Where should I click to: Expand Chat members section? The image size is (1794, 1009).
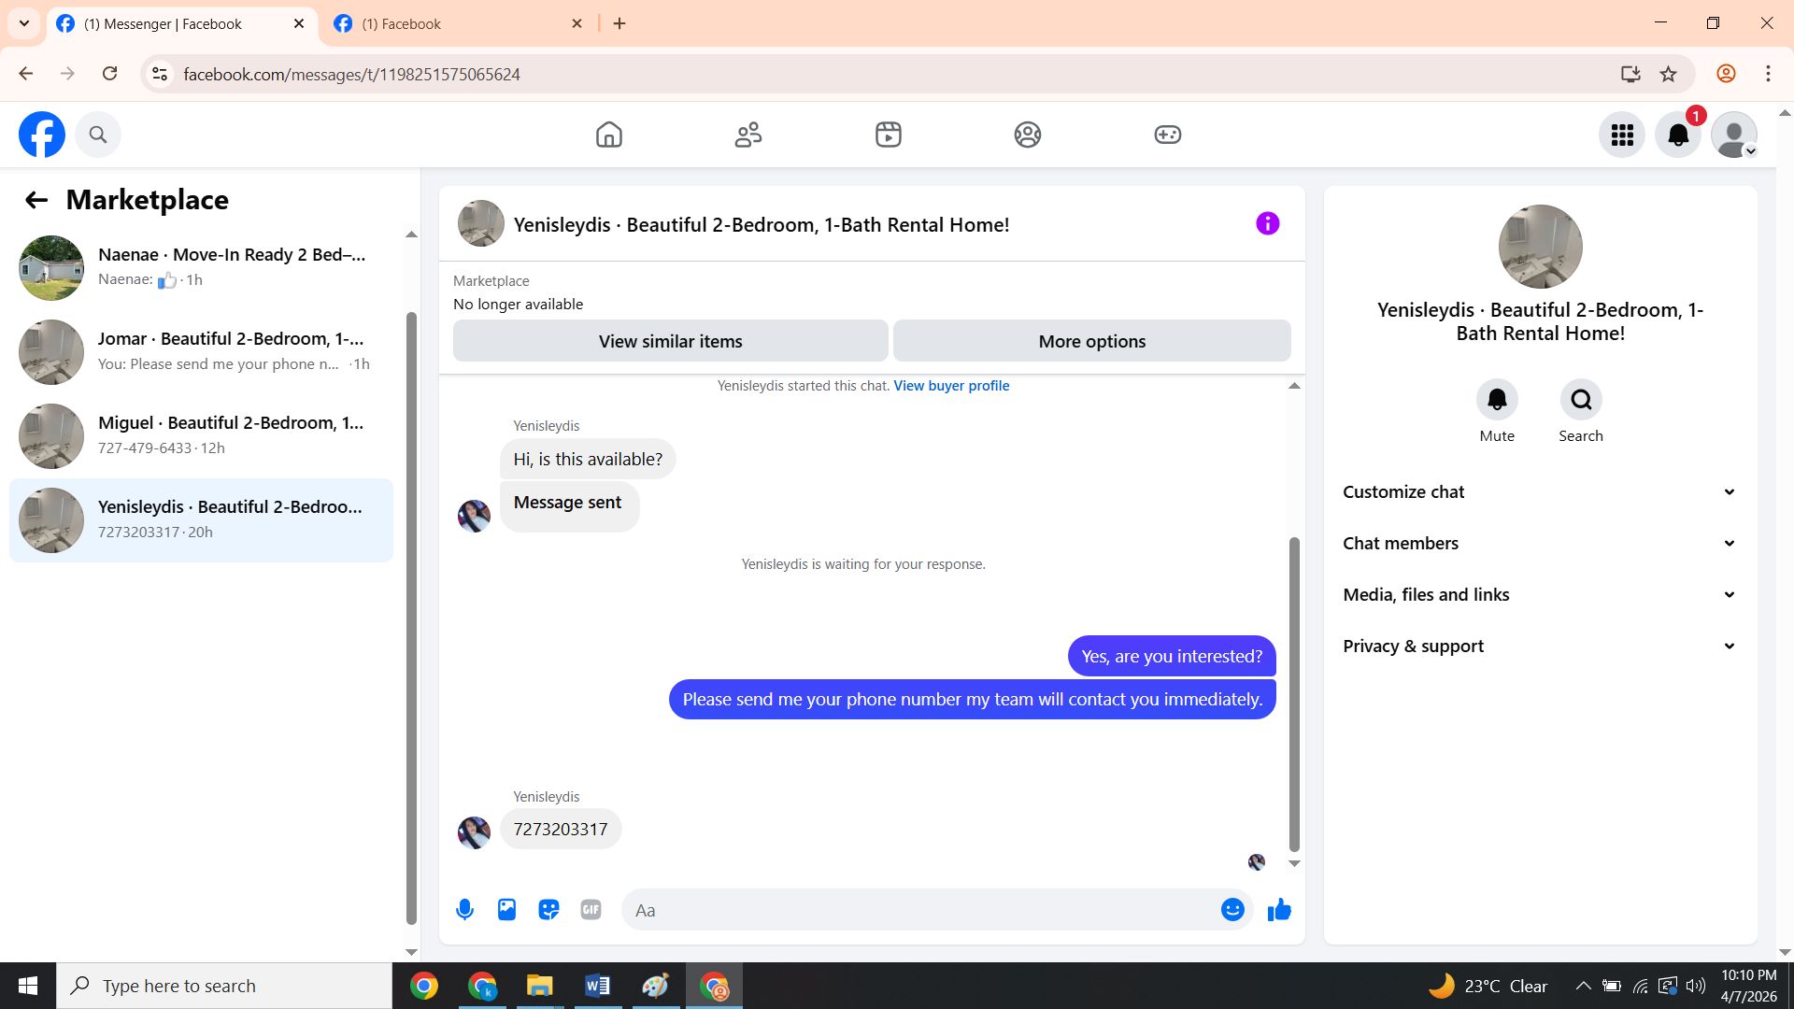pyautogui.click(x=1540, y=543)
